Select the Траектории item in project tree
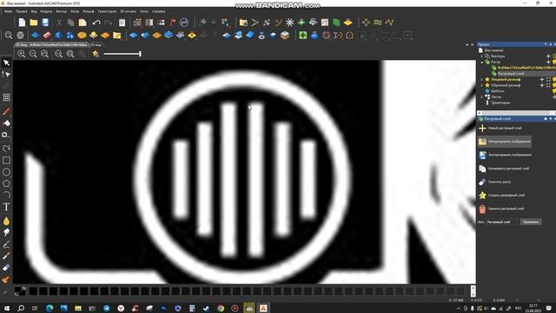556x313 pixels. point(500,103)
